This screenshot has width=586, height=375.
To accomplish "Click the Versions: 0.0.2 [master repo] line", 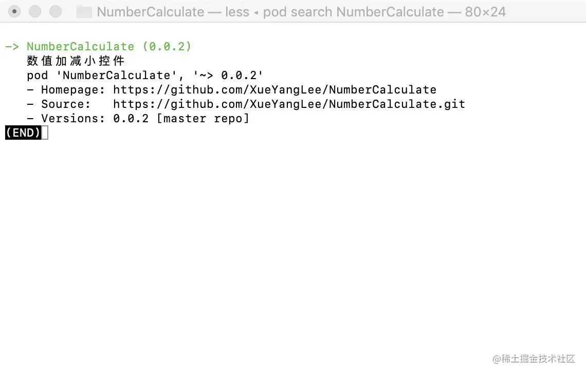I will tap(138, 119).
